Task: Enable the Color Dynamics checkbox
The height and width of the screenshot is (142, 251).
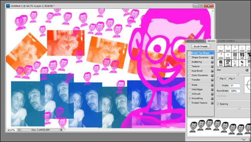Action: point(190,75)
